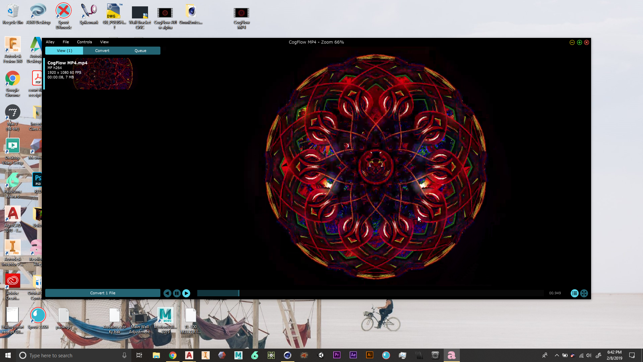Launch Illustrator from the taskbar
The image size is (643, 362).
[x=369, y=355]
